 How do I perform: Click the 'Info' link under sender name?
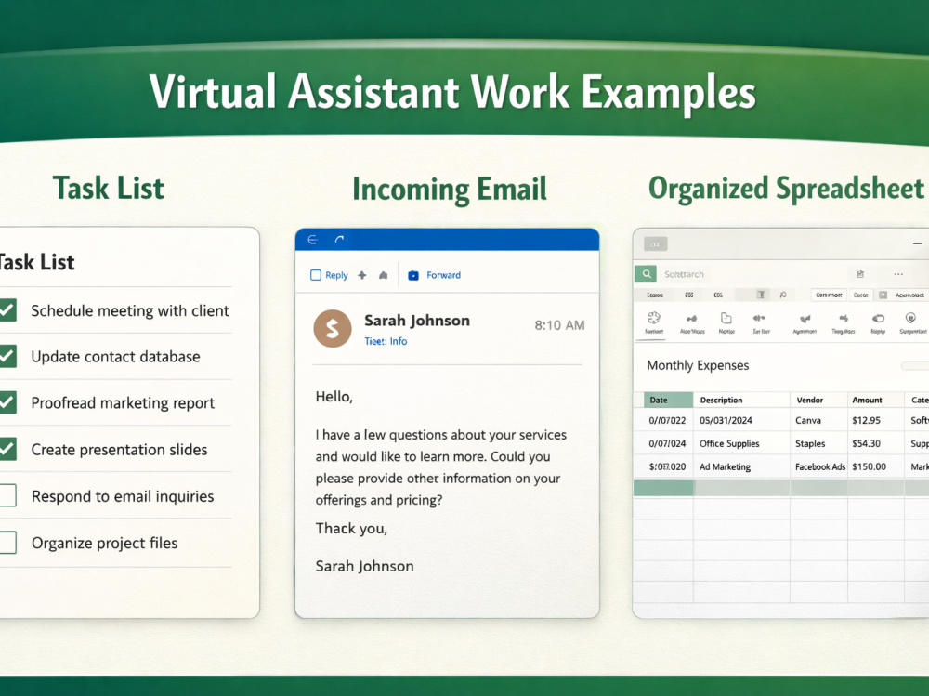click(399, 341)
